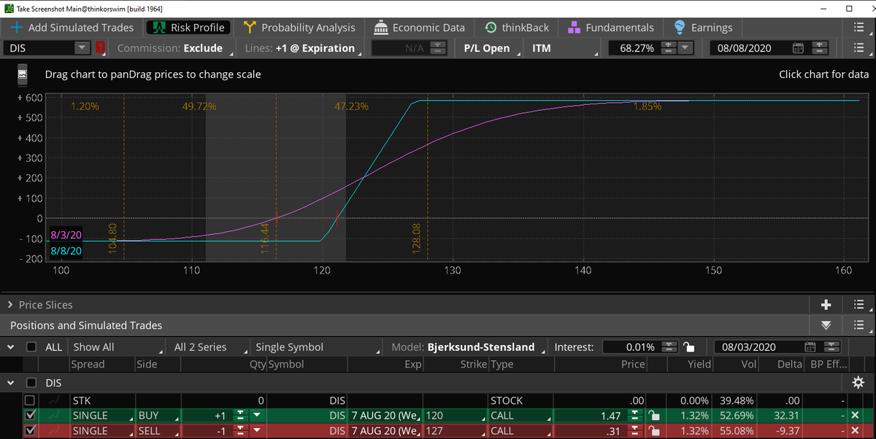This screenshot has width=876, height=439.
Task: Open Positions and Simulated Trades list menu
Action: (x=858, y=325)
